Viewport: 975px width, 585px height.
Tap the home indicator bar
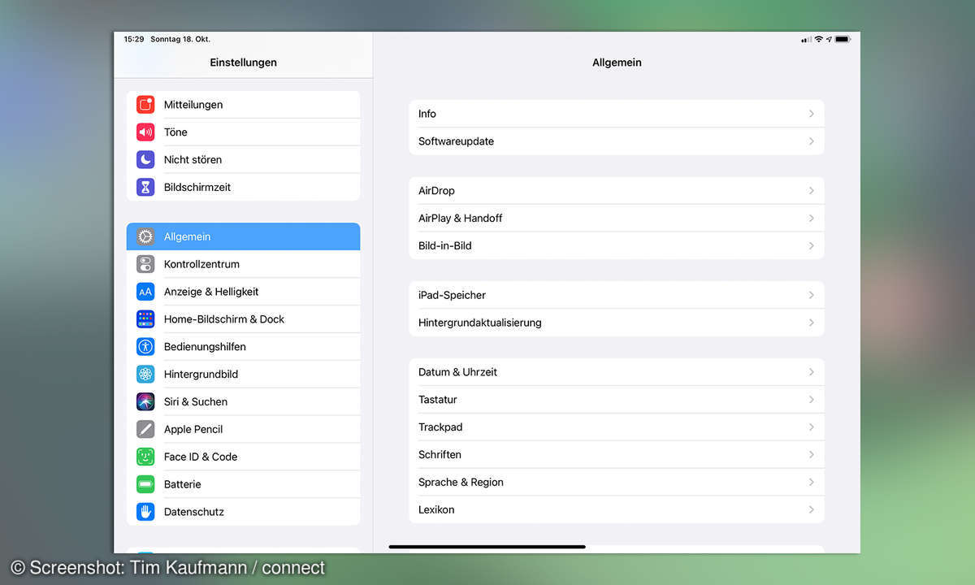487,547
